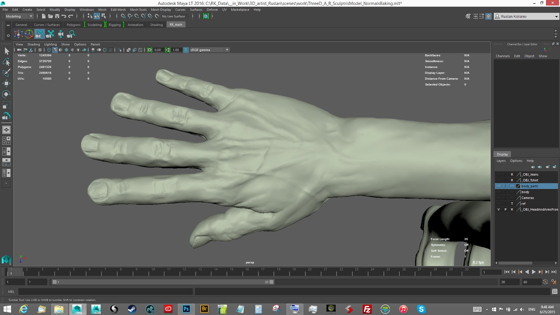Save the current scene

point(57,16)
